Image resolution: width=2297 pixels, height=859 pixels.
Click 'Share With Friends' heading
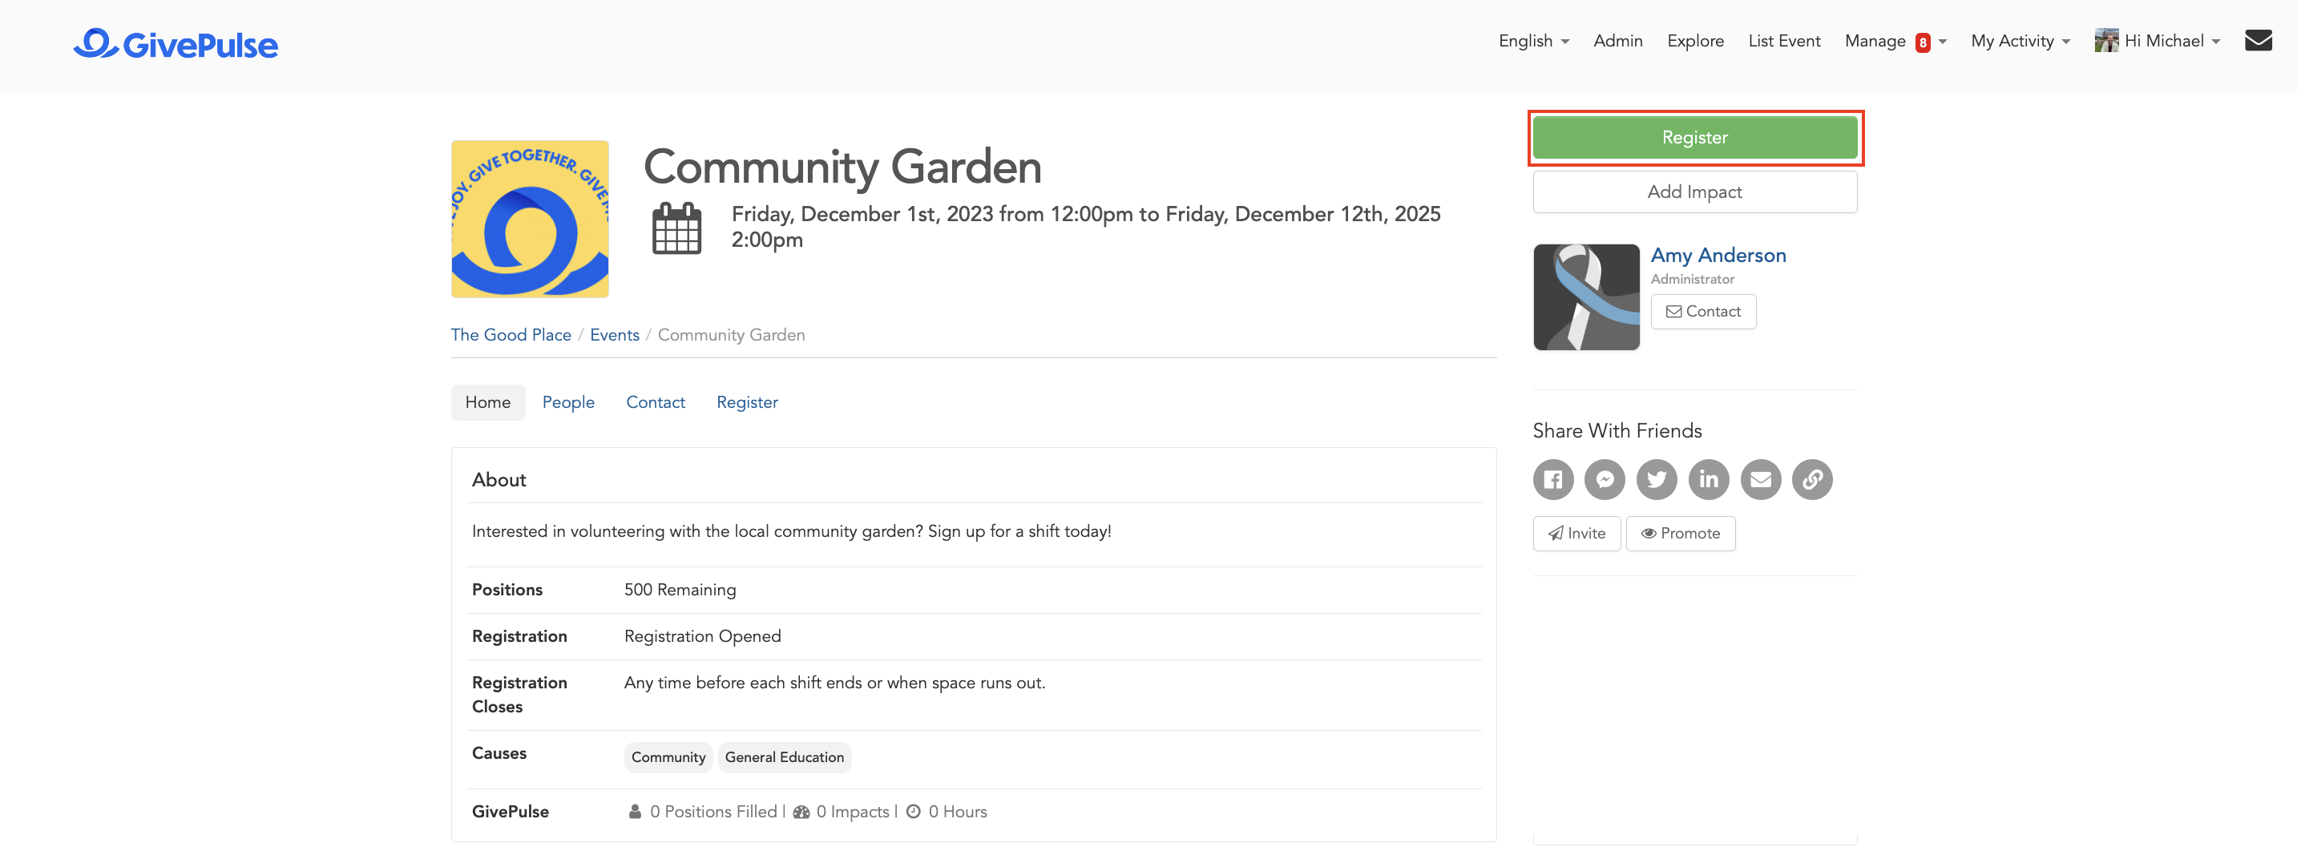[x=1617, y=430]
